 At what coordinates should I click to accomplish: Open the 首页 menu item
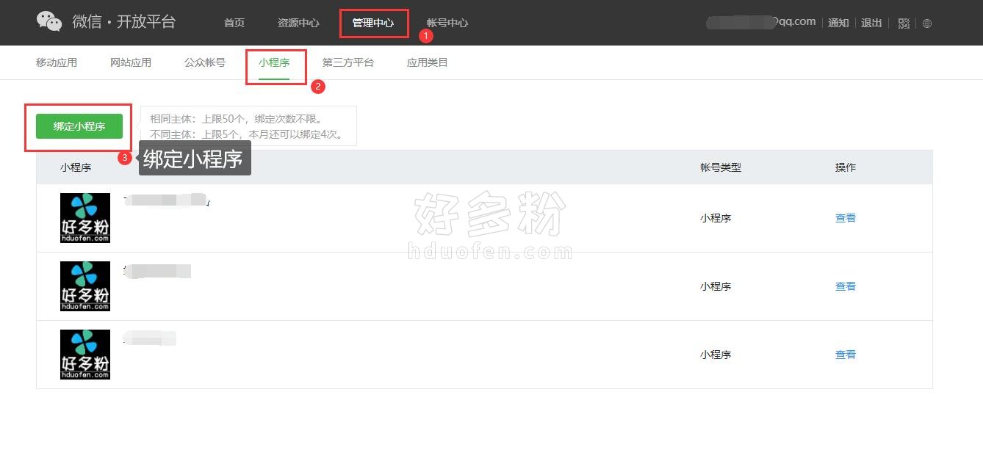[x=234, y=23]
